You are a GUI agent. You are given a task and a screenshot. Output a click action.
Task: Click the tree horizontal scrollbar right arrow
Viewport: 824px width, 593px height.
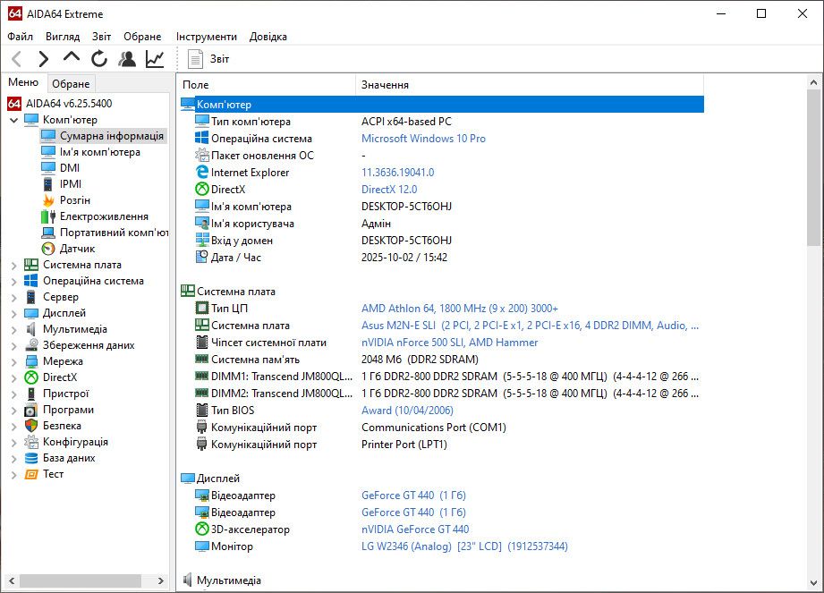click(161, 580)
